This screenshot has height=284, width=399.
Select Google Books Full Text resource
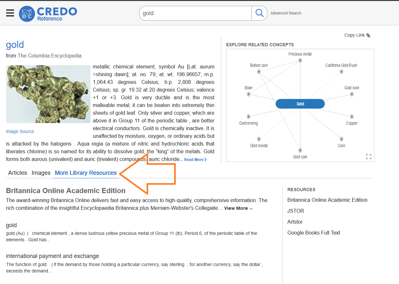[314, 233]
